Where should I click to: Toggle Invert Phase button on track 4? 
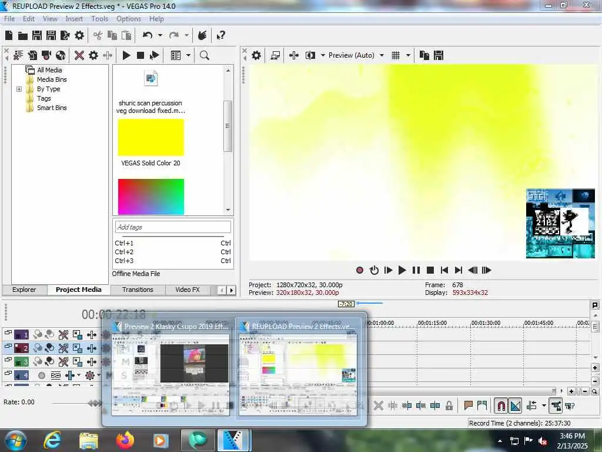(56, 375)
